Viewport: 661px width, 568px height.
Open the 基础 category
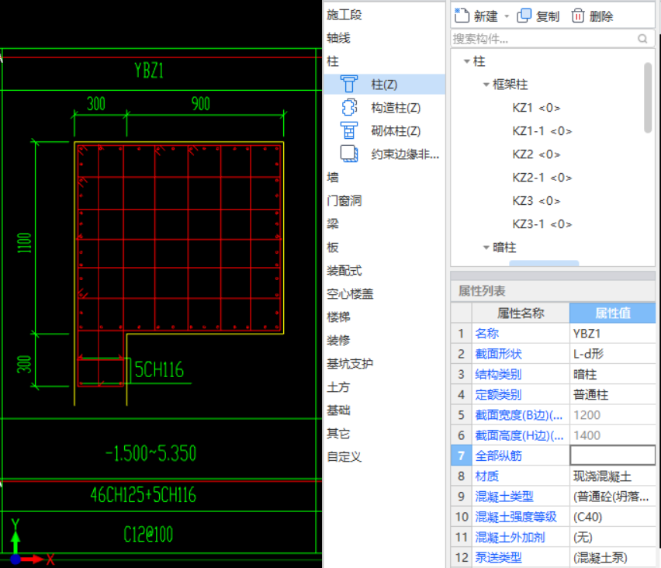click(338, 410)
